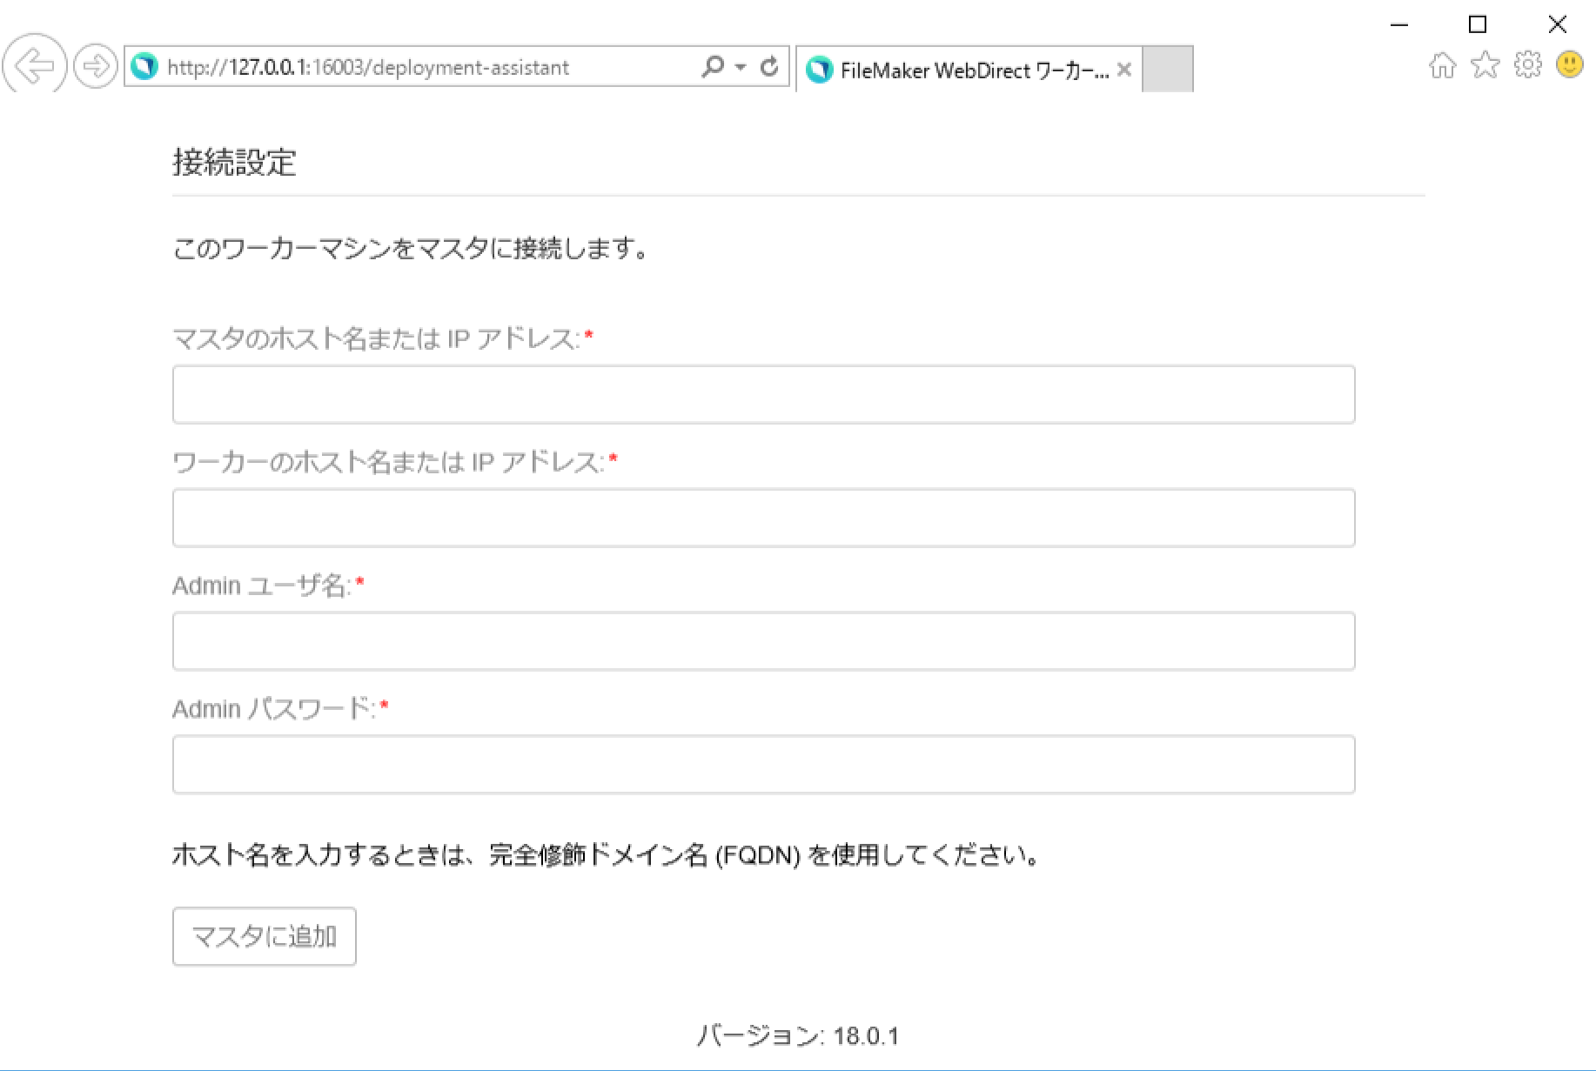Image resolution: width=1596 pixels, height=1071 pixels.
Task: Click the Home icon in the browser toolbar
Action: tap(1442, 65)
